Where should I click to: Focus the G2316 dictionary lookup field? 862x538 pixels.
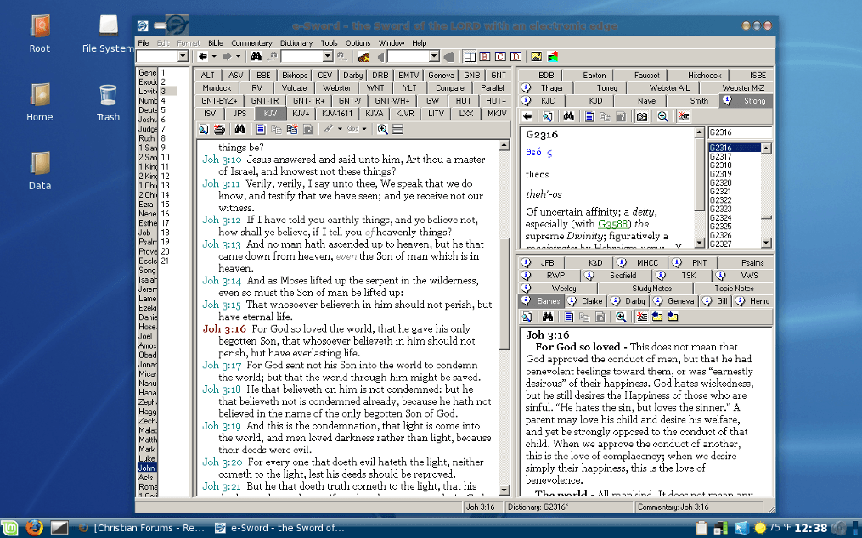coord(740,132)
